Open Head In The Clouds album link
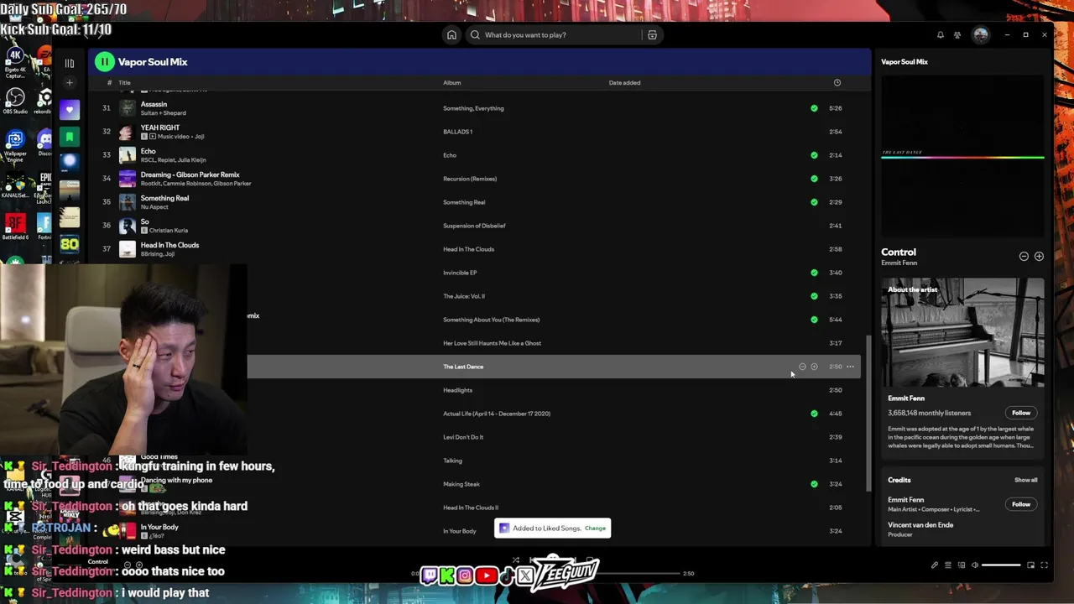 (468, 249)
